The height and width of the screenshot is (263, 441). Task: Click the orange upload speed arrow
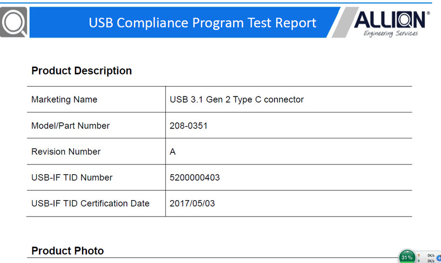click(419, 255)
